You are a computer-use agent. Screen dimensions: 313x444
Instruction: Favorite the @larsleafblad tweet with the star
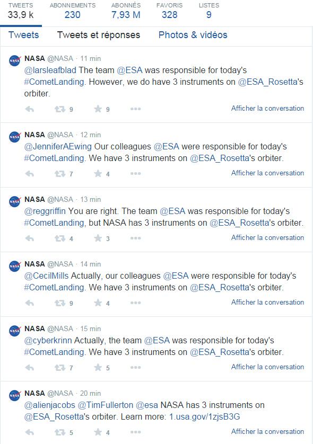pos(98,109)
